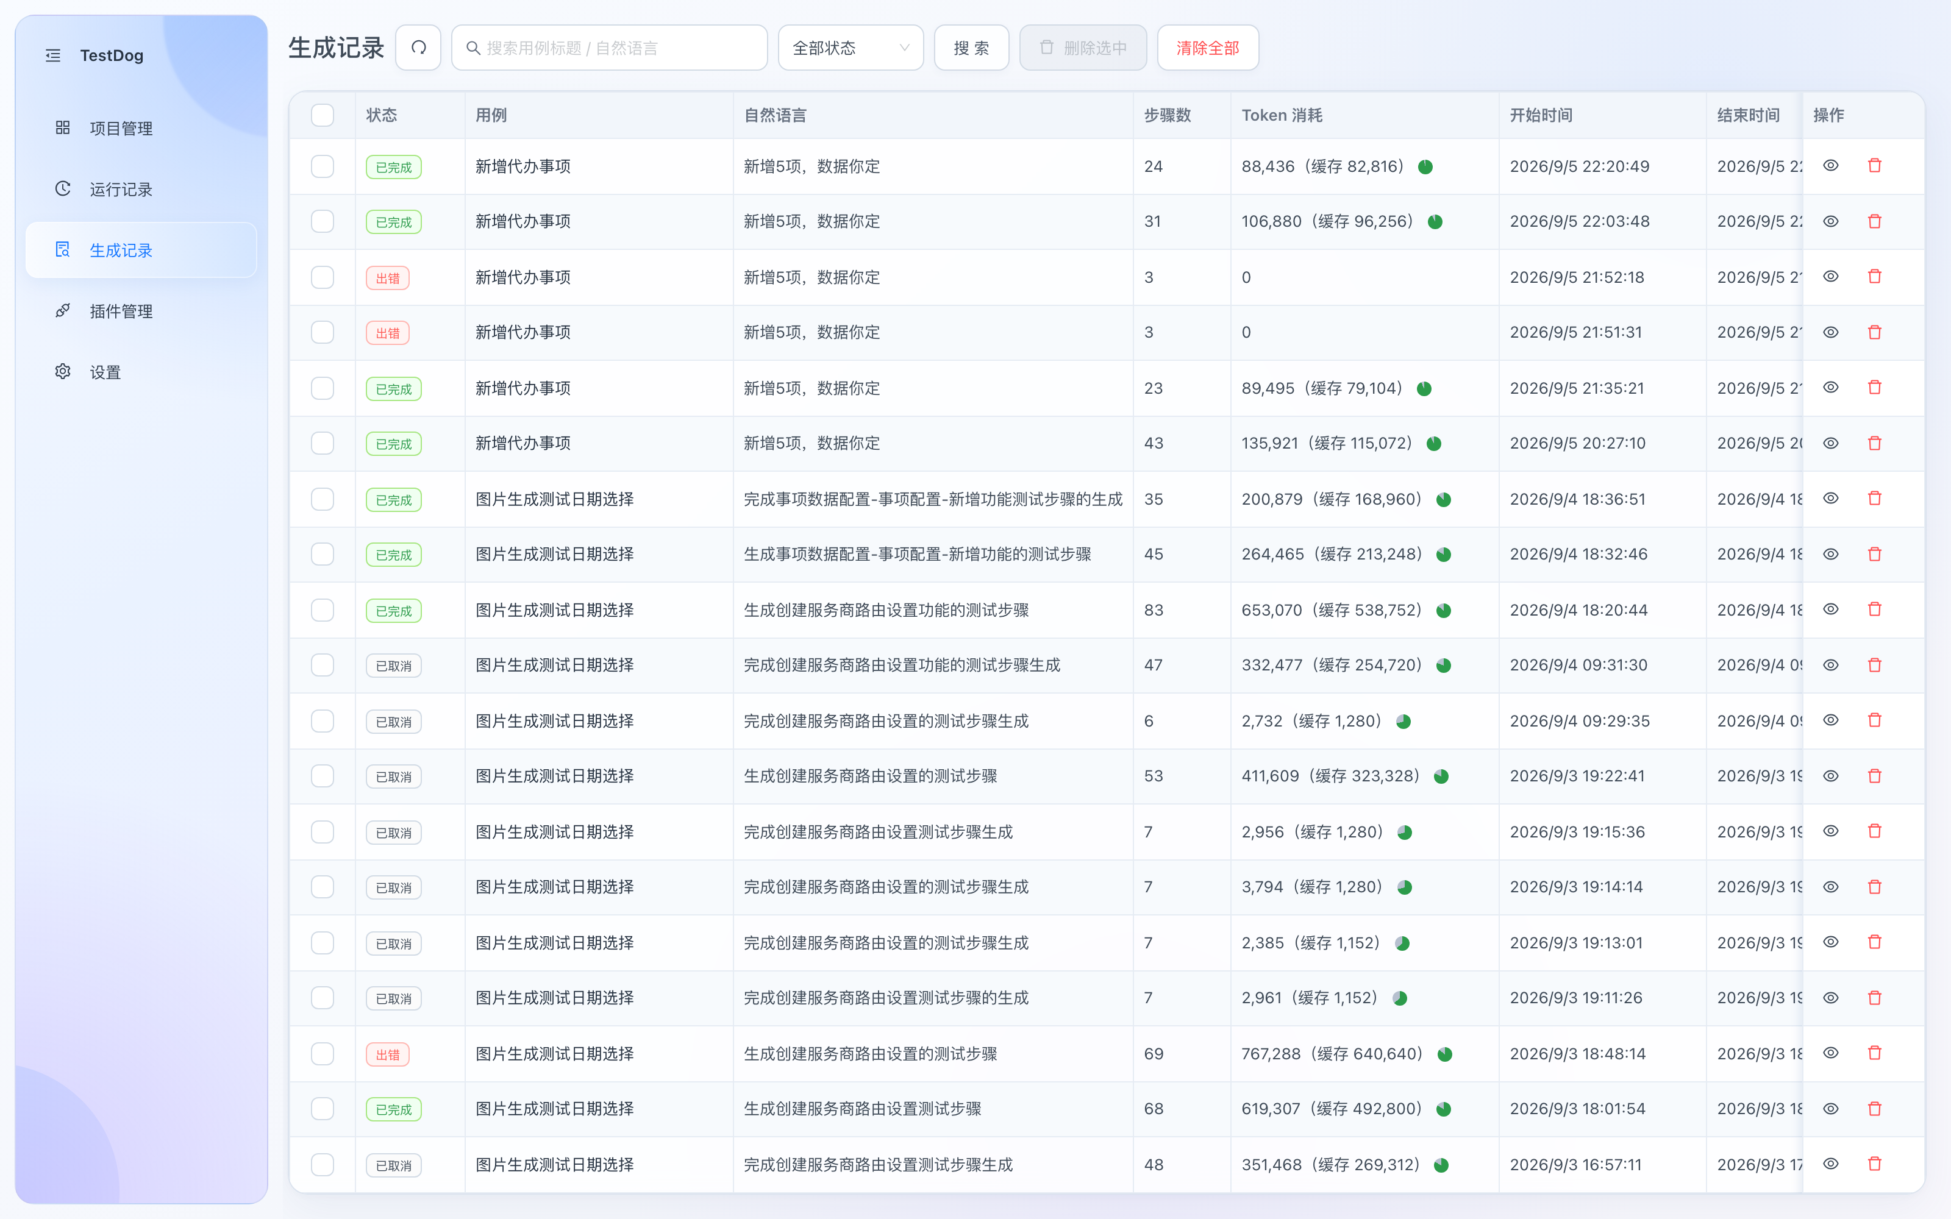Click the red 清除全部 button
Screen dimensions: 1951x1219
(1208, 48)
